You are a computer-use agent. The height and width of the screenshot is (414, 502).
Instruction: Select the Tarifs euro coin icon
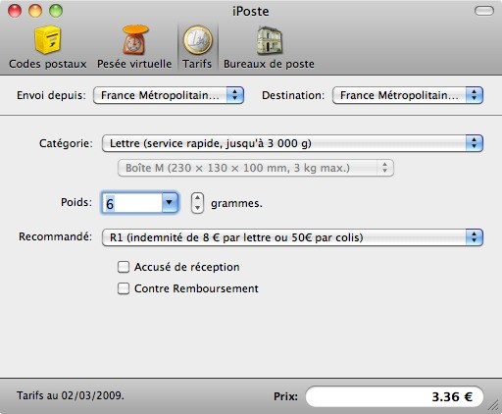click(197, 40)
